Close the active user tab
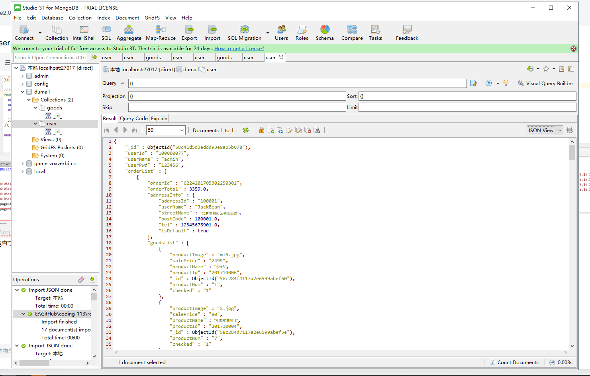The width and height of the screenshot is (590, 376). (281, 57)
